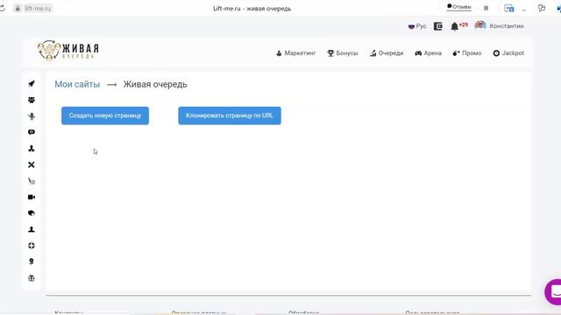561x315 pixels.
Task: Click Клонировать страницу по URL button
Action: tap(230, 115)
